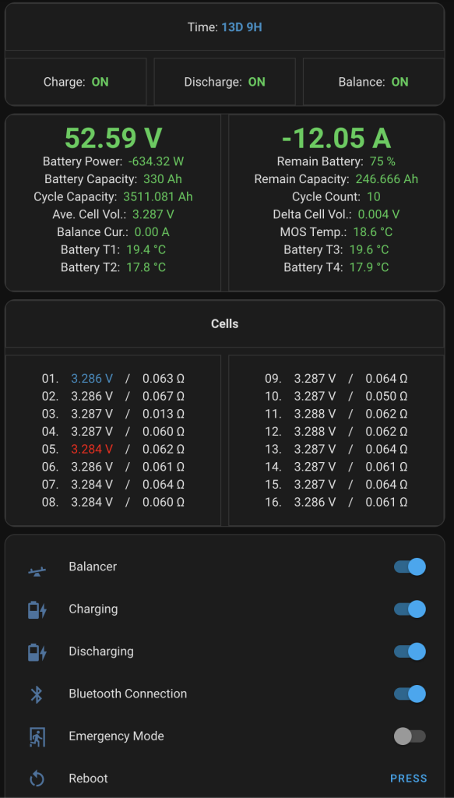Click the Charge ON status panel

pyautogui.click(x=76, y=81)
